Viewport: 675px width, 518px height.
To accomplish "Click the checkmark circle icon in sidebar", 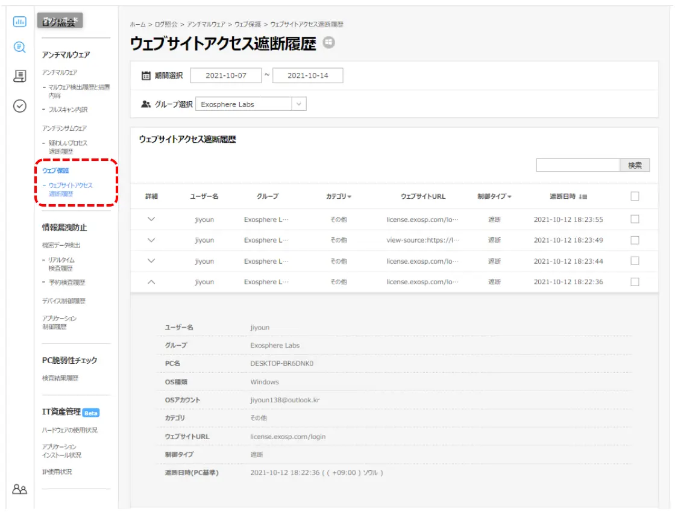I will click(x=19, y=106).
